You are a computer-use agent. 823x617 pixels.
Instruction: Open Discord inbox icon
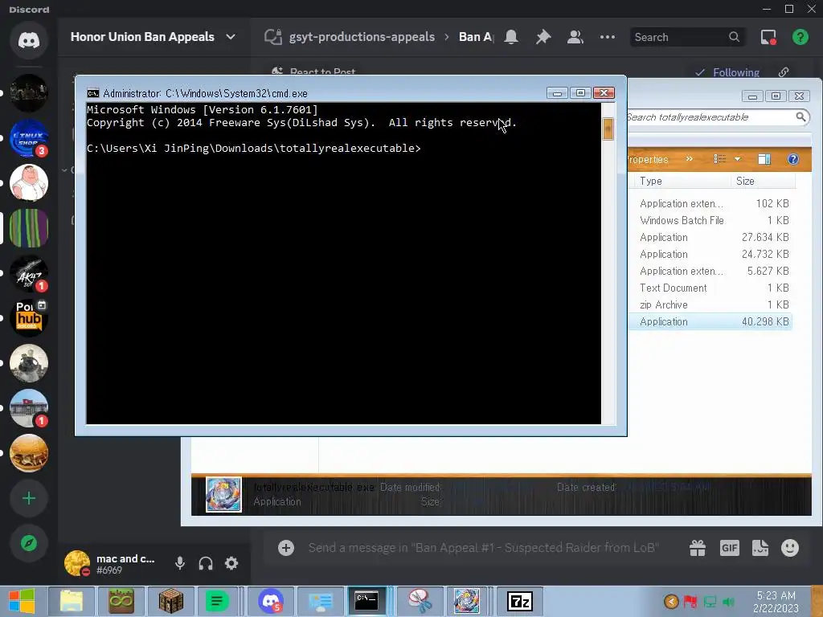point(768,37)
